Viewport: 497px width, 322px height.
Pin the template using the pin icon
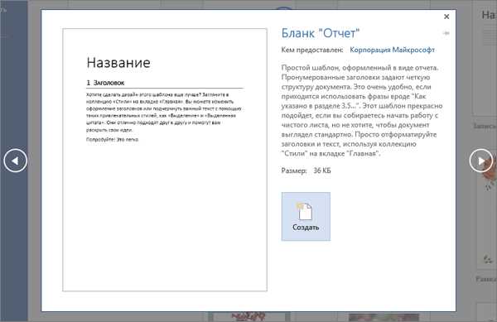(x=446, y=33)
